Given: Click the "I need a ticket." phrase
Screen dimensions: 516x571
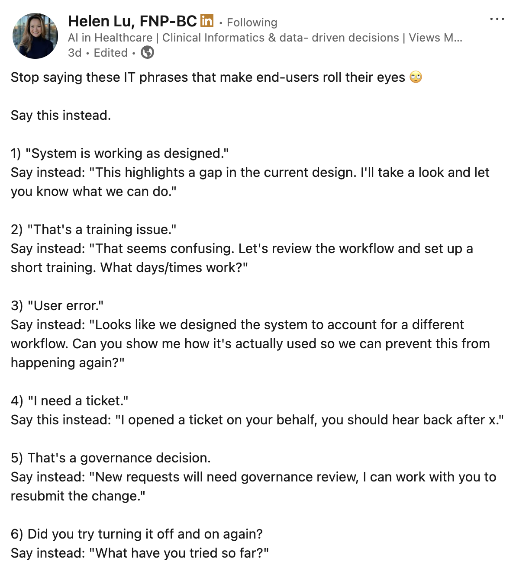Looking at the screenshot, I should click(78, 401).
